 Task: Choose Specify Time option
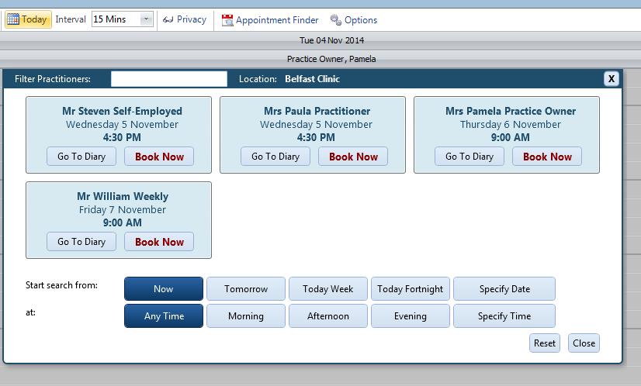pyautogui.click(x=504, y=315)
